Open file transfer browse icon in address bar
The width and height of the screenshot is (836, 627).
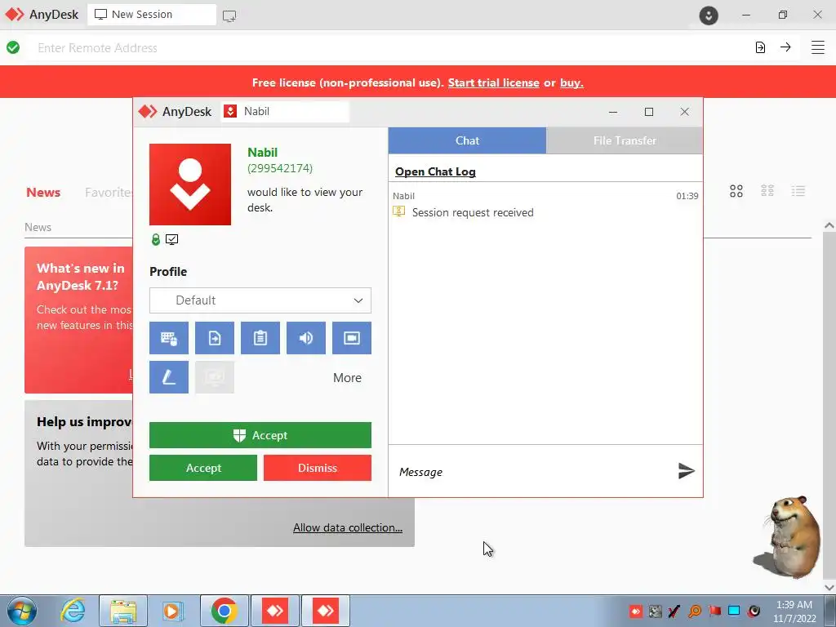(x=760, y=47)
